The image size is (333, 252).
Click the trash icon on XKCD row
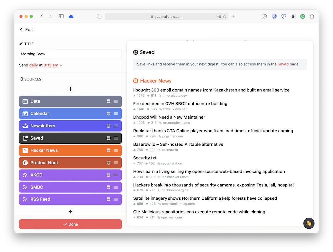[x=108, y=175]
